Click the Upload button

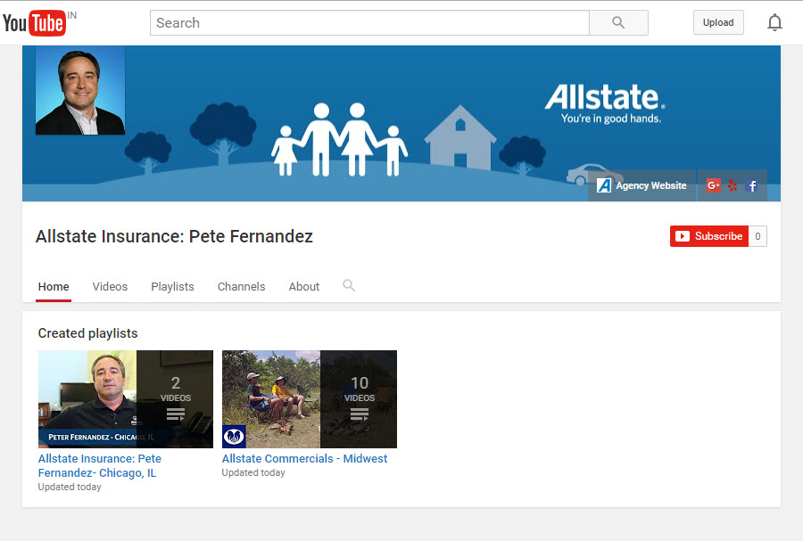[718, 22]
